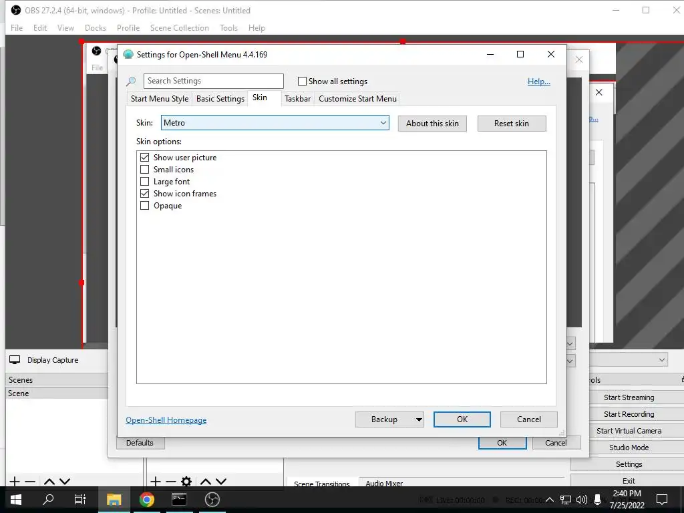Open dropdown right of Display Capture
Viewport: 684px width, 513px height.
(x=662, y=360)
